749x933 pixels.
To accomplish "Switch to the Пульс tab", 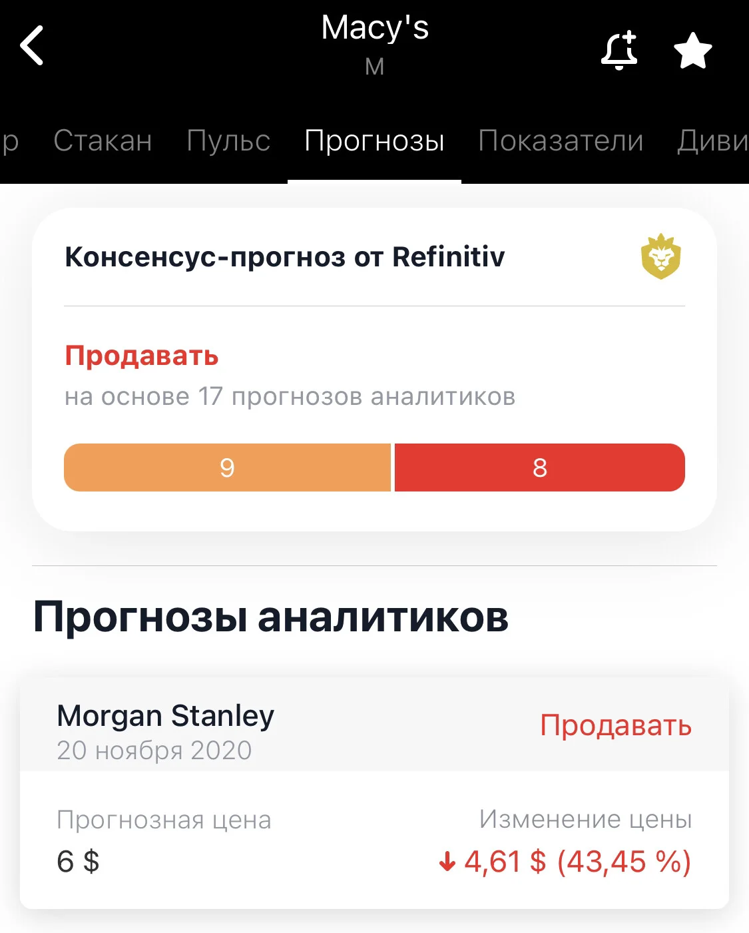I will [228, 141].
